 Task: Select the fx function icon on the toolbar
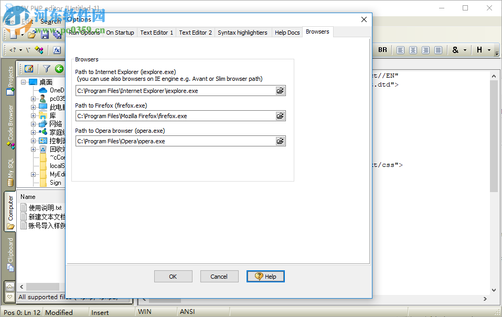tap(57, 49)
